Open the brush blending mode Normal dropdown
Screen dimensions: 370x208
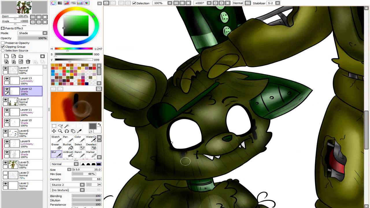(64, 164)
